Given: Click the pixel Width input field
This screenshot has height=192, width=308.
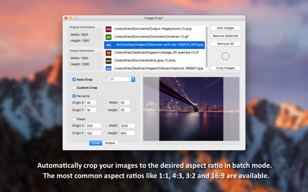Looking at the screenshot, I should 127,126.
